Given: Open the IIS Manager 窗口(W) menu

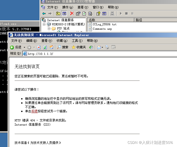Looking at the screenshot, I should point(98,7).
